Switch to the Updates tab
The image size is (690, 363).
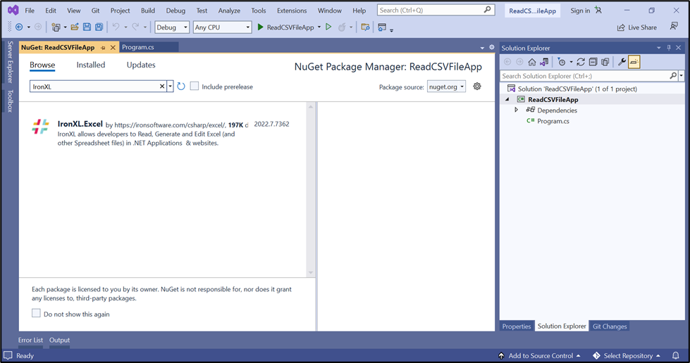click(x=141, y=65)
